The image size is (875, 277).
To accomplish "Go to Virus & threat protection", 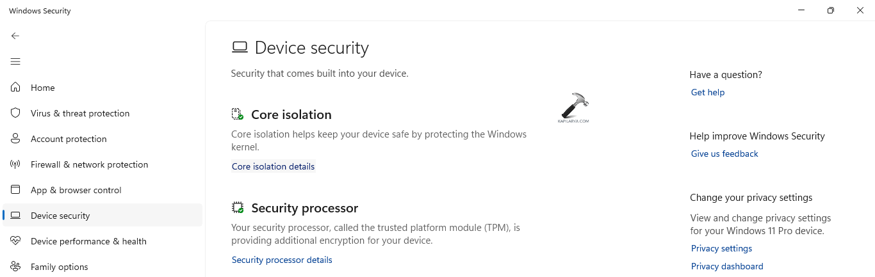I will (x=80, y=113).
